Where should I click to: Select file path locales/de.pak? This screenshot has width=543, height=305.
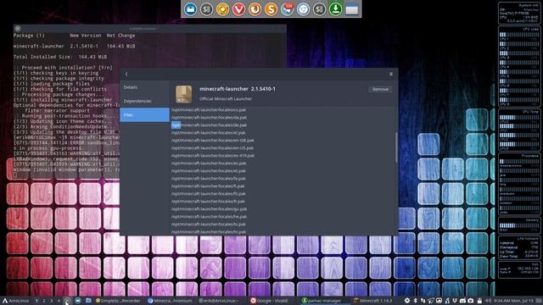pos(209,125)
